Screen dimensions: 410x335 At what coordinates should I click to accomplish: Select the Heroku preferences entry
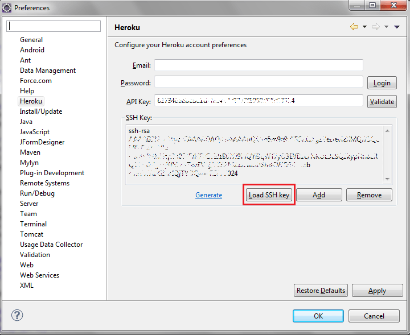[31, 101]
